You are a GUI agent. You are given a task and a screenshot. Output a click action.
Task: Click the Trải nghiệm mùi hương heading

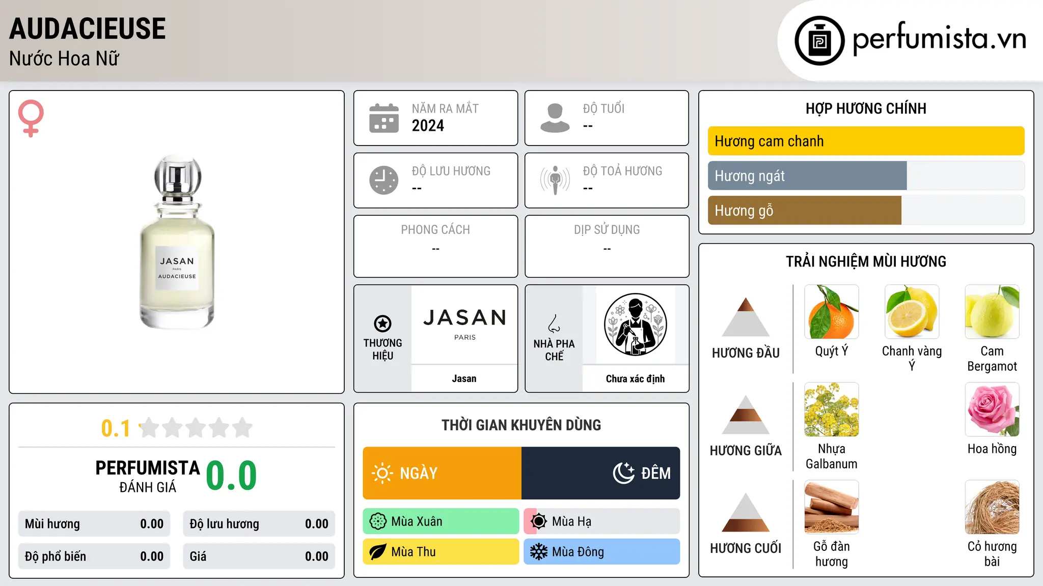click(x=866, y=261)
